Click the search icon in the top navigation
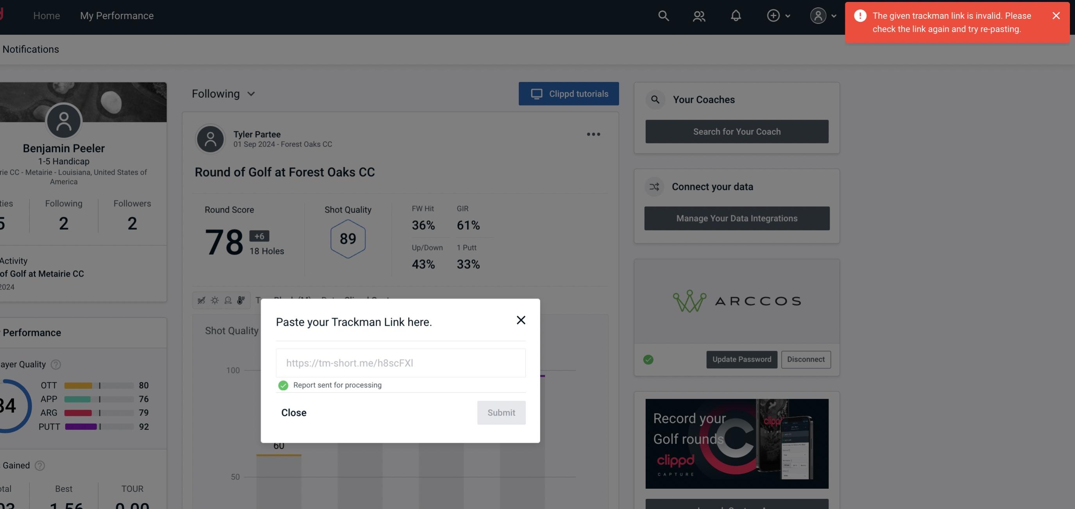This screenshot has width=1075, height=509. pos(663,15)
